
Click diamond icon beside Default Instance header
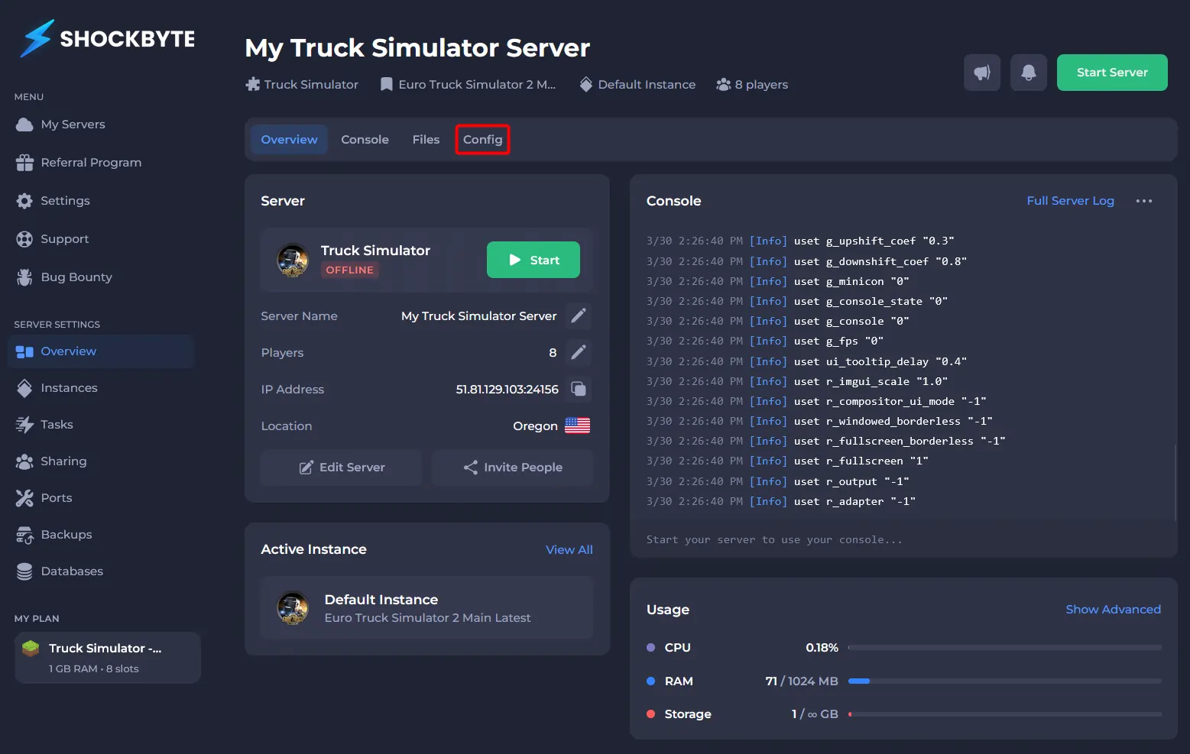(586, 84)
